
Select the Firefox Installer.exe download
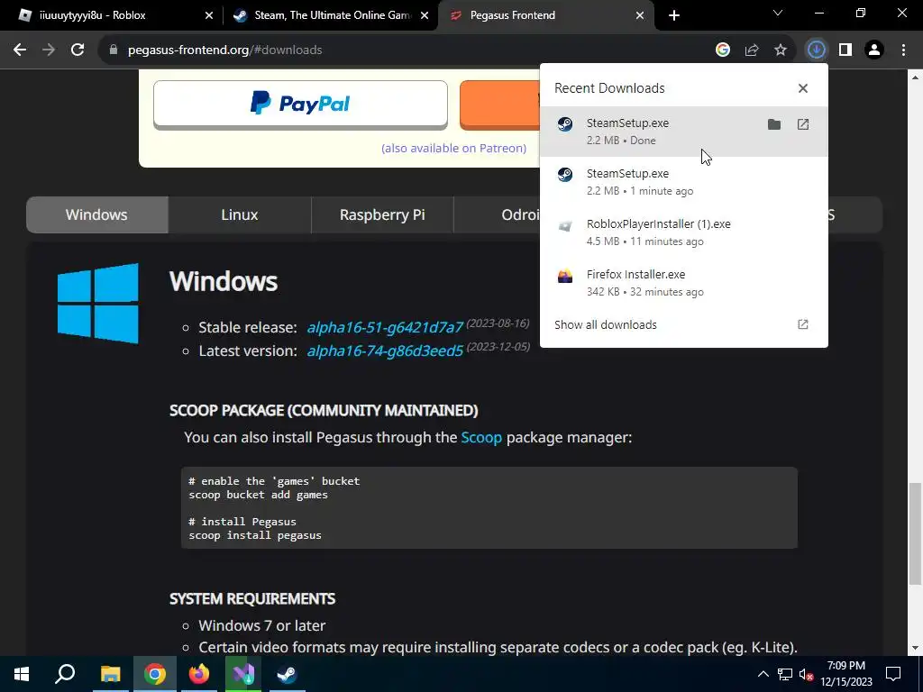[683, 283]
